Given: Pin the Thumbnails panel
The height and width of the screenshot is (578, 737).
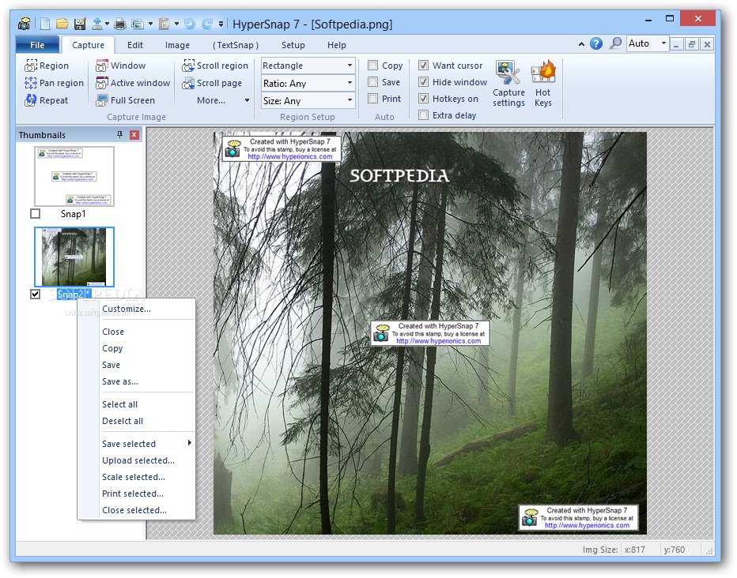Looking at the screenshot, I should click(x=120, y=135).
